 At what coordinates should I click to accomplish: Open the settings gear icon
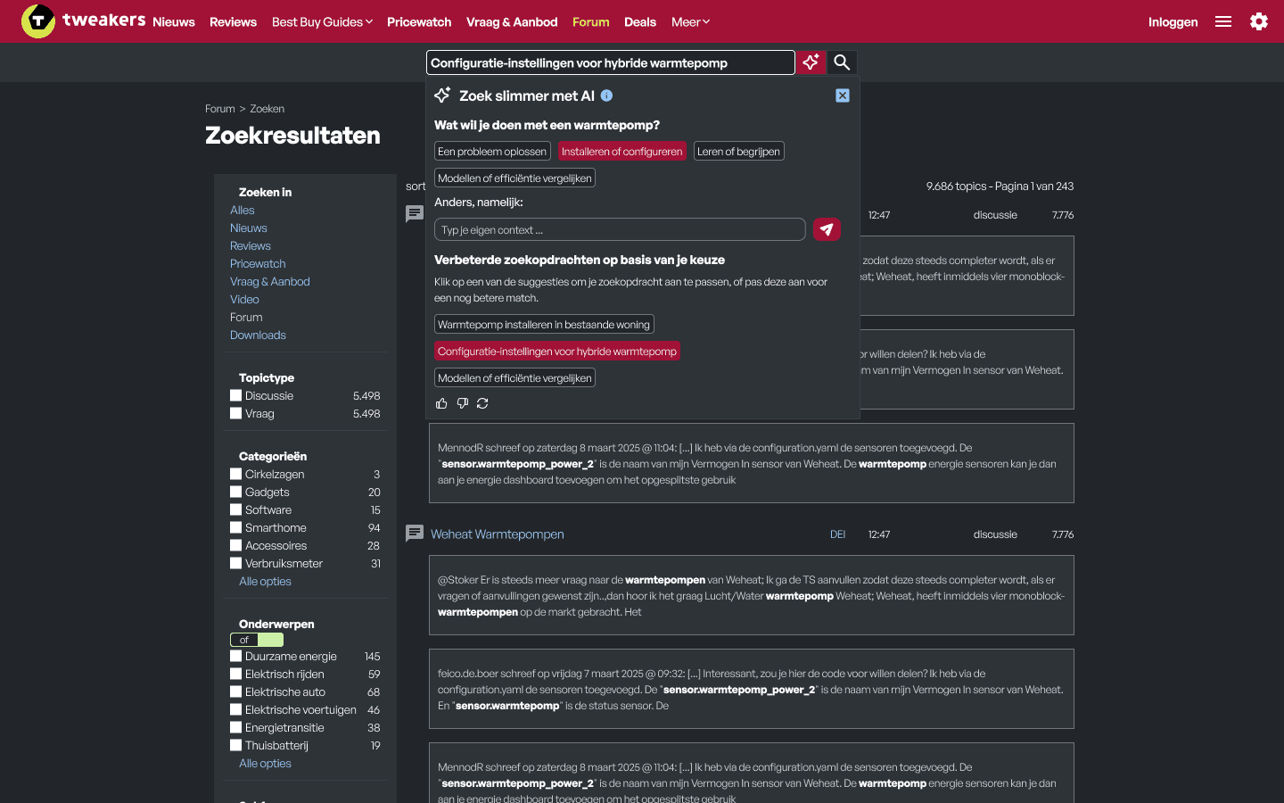[1259, 21]
